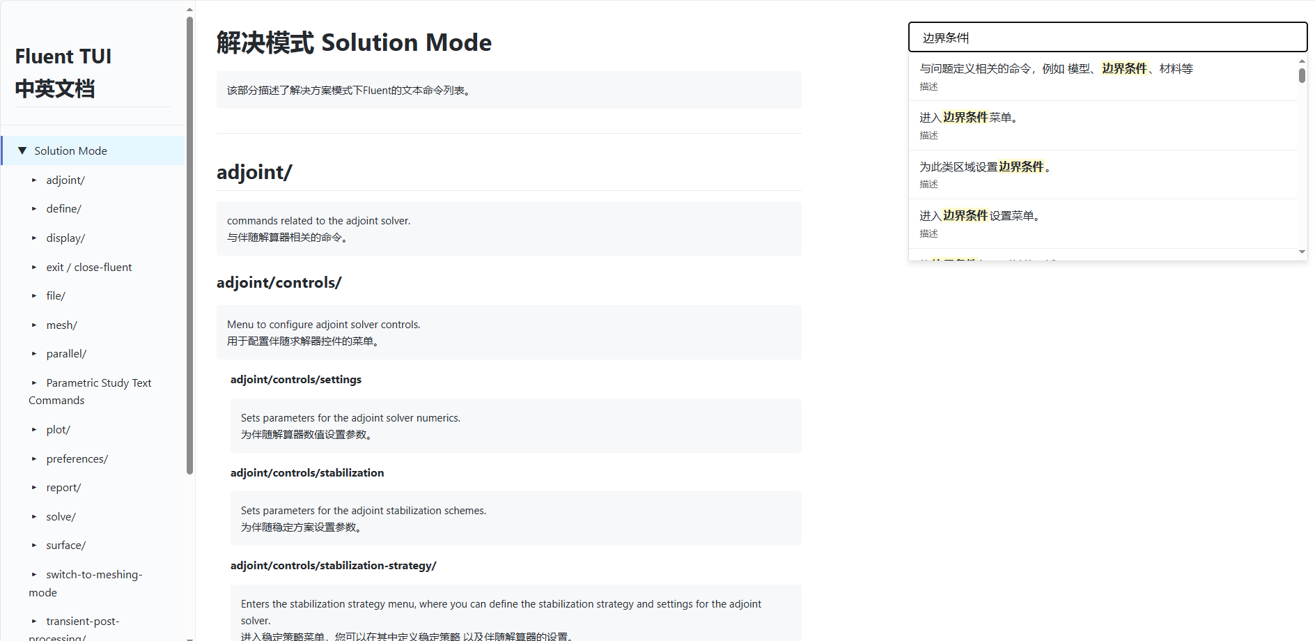Go to parallel/ in the sidebar

pyautogui.click(x=66, y=353)
